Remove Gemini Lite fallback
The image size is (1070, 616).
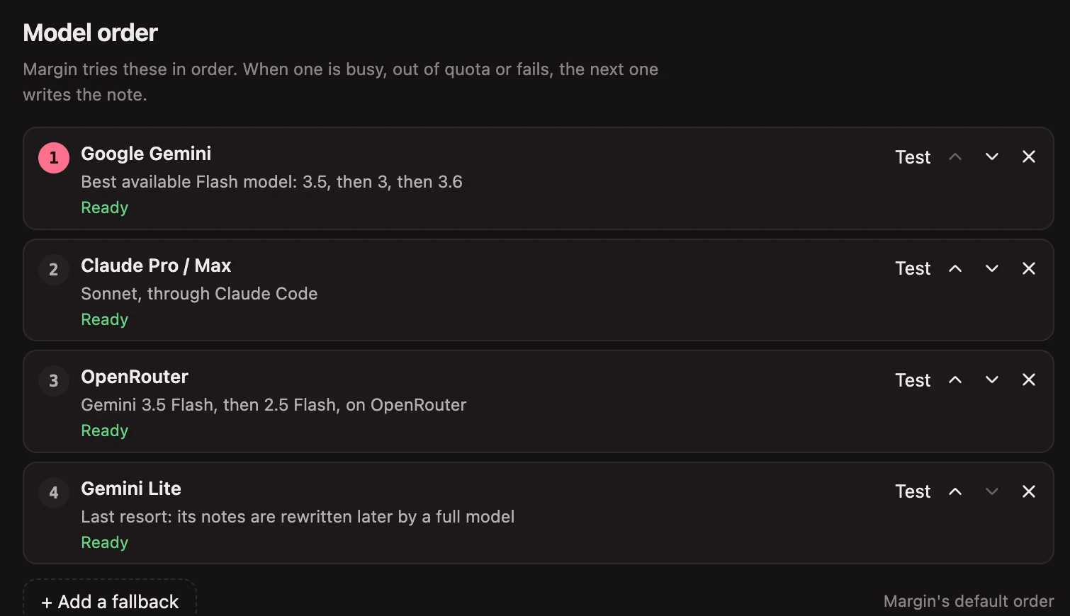coord(1029,491)
